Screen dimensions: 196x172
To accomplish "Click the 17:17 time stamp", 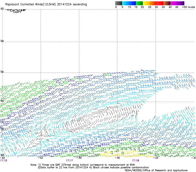I will click(69, 161).
